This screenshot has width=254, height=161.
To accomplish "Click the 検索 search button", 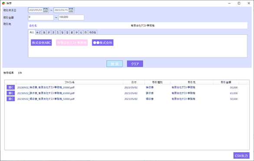I will pyautogui.click(x=115, y=64).
